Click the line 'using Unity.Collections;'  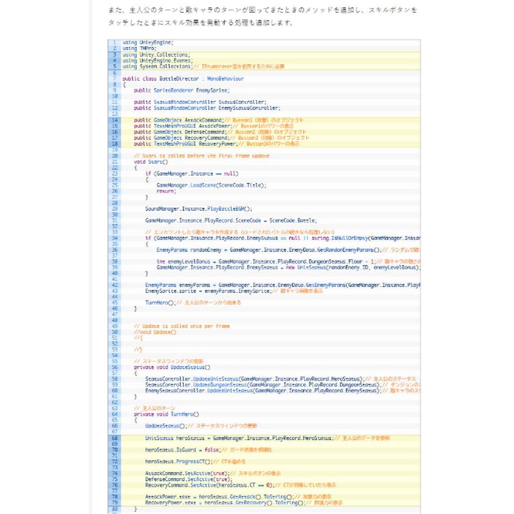click(x=156, y=54)
